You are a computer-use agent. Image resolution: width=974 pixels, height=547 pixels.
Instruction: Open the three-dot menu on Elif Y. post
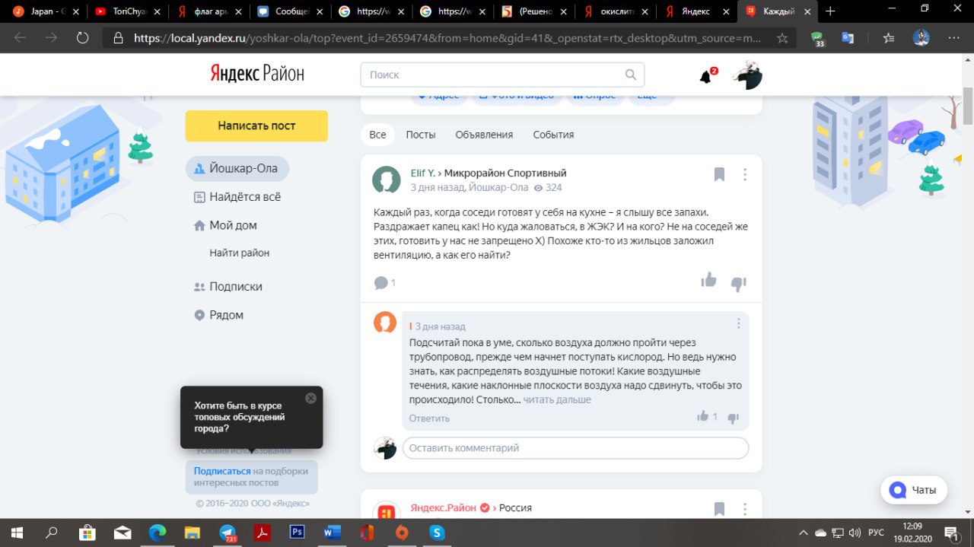point(745,175)
